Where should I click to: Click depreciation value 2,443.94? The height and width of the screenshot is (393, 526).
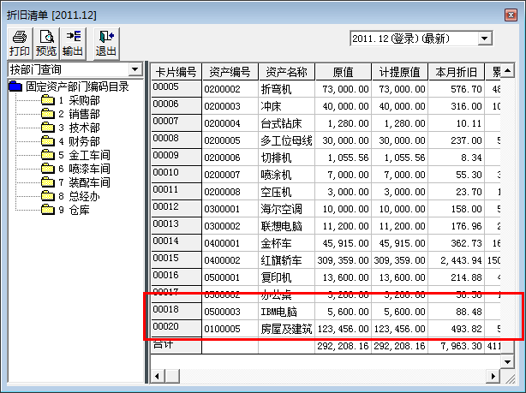(x=457, y=260)
